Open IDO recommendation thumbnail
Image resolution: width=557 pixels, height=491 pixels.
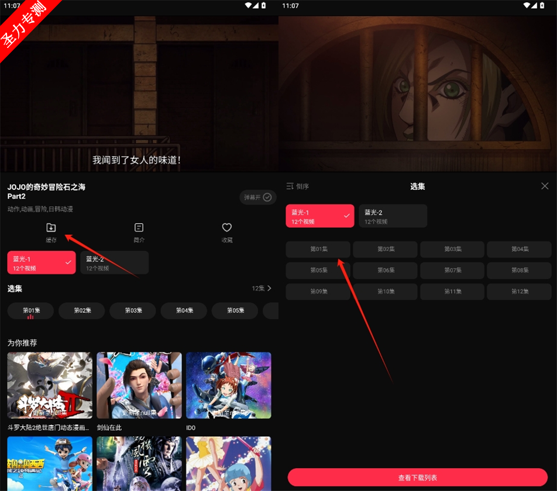pyautogui.click(x=228, y=385)
